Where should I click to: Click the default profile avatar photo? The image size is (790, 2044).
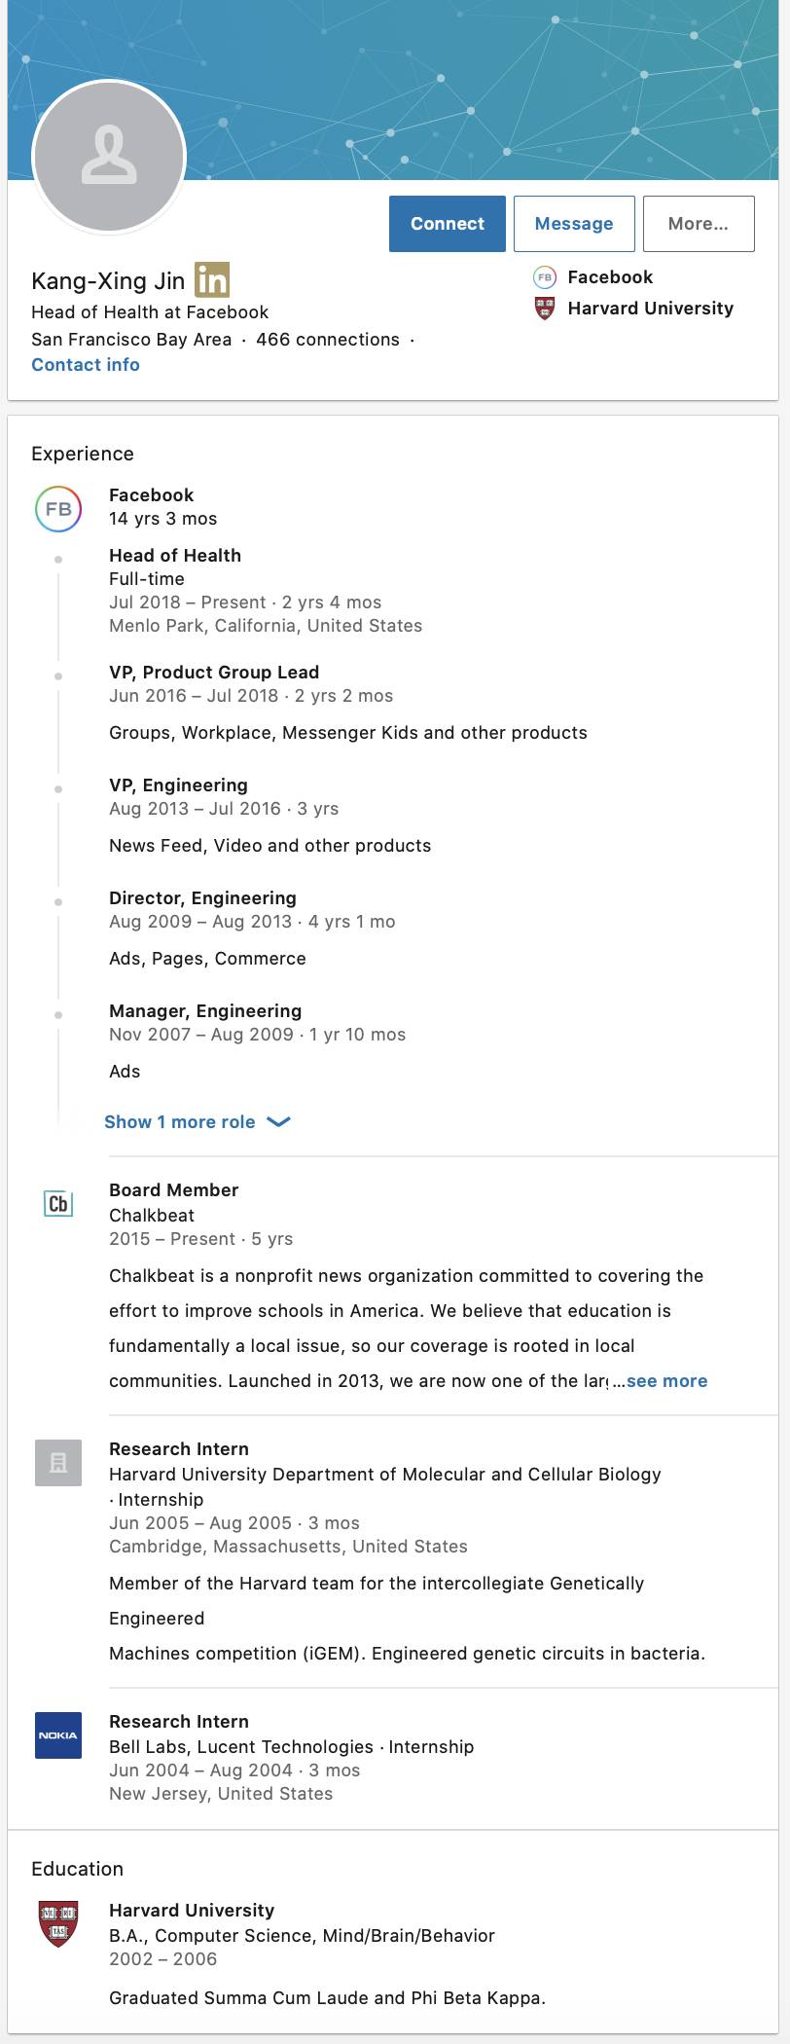coord(109,157)
